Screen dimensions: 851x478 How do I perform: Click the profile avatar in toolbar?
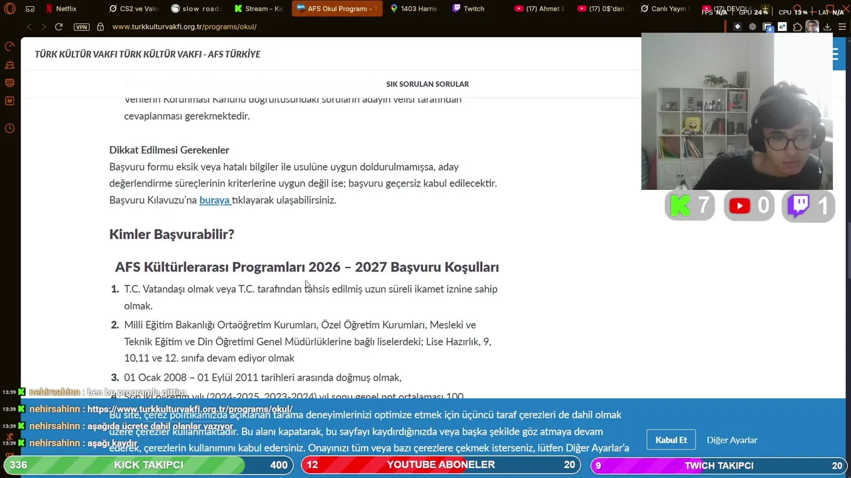812,27
